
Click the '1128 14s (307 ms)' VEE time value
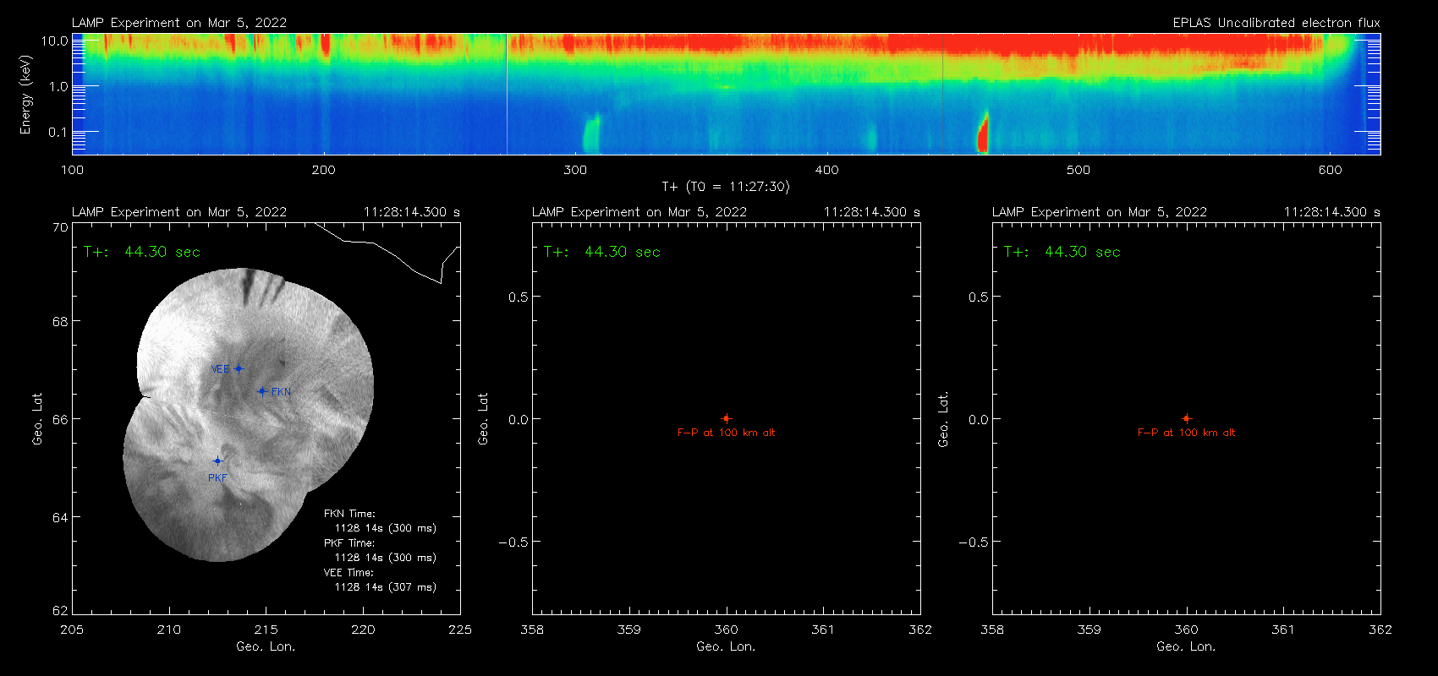coord(386,587)
